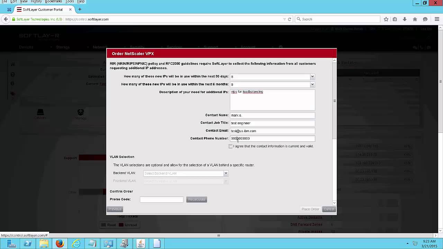Image resolution: width=443 pixels, height=249 pixels.
Task: Click the browser horizontal scrollbar thumb
Action: pos(219,236)
